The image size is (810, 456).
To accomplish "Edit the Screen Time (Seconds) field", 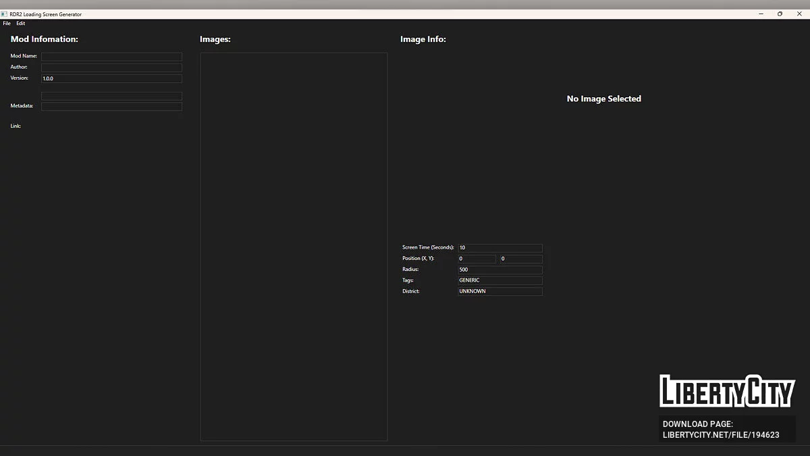I will point(500,248).
